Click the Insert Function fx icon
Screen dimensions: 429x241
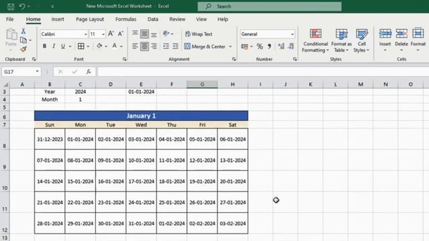click(x=88, y=72)
